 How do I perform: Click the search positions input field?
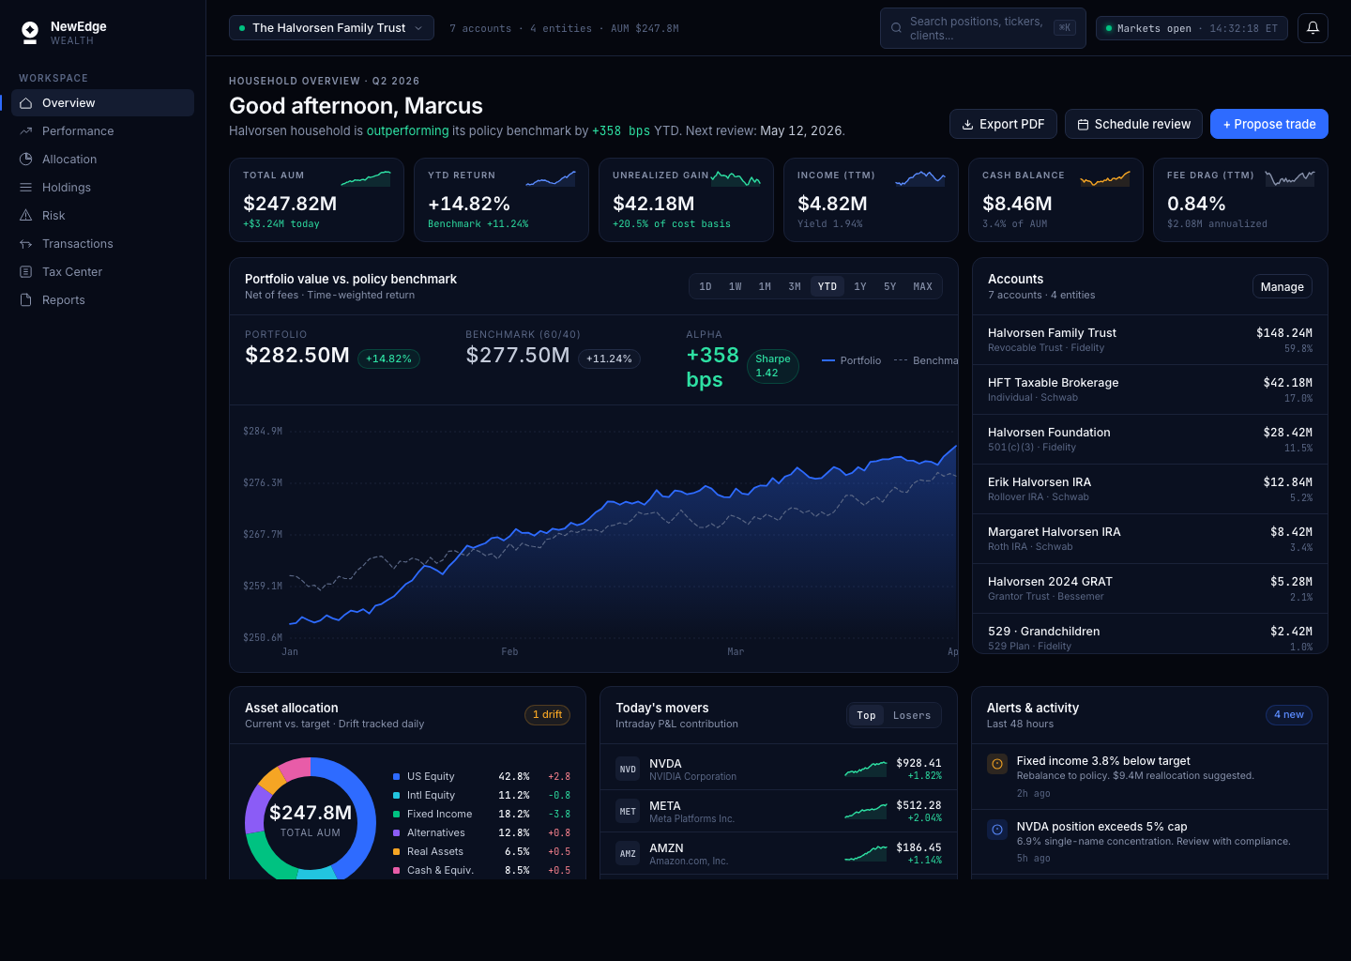click(983, 28)
